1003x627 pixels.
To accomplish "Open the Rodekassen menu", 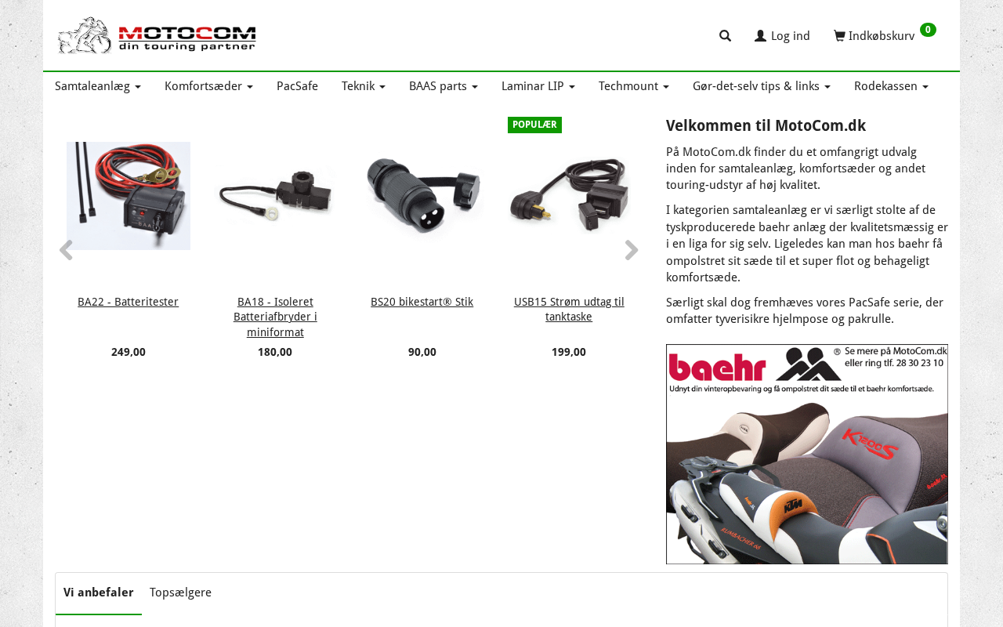I will 891,86.
